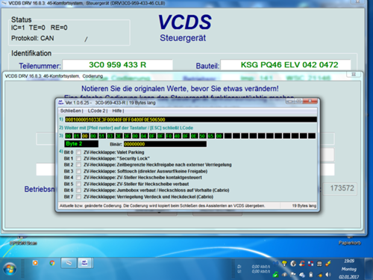Check Bit 4 Heckscheibe kontaktgesteuert box
This screenshot has width=373, height=280.
pyautogui.click(x=78, y=178)
